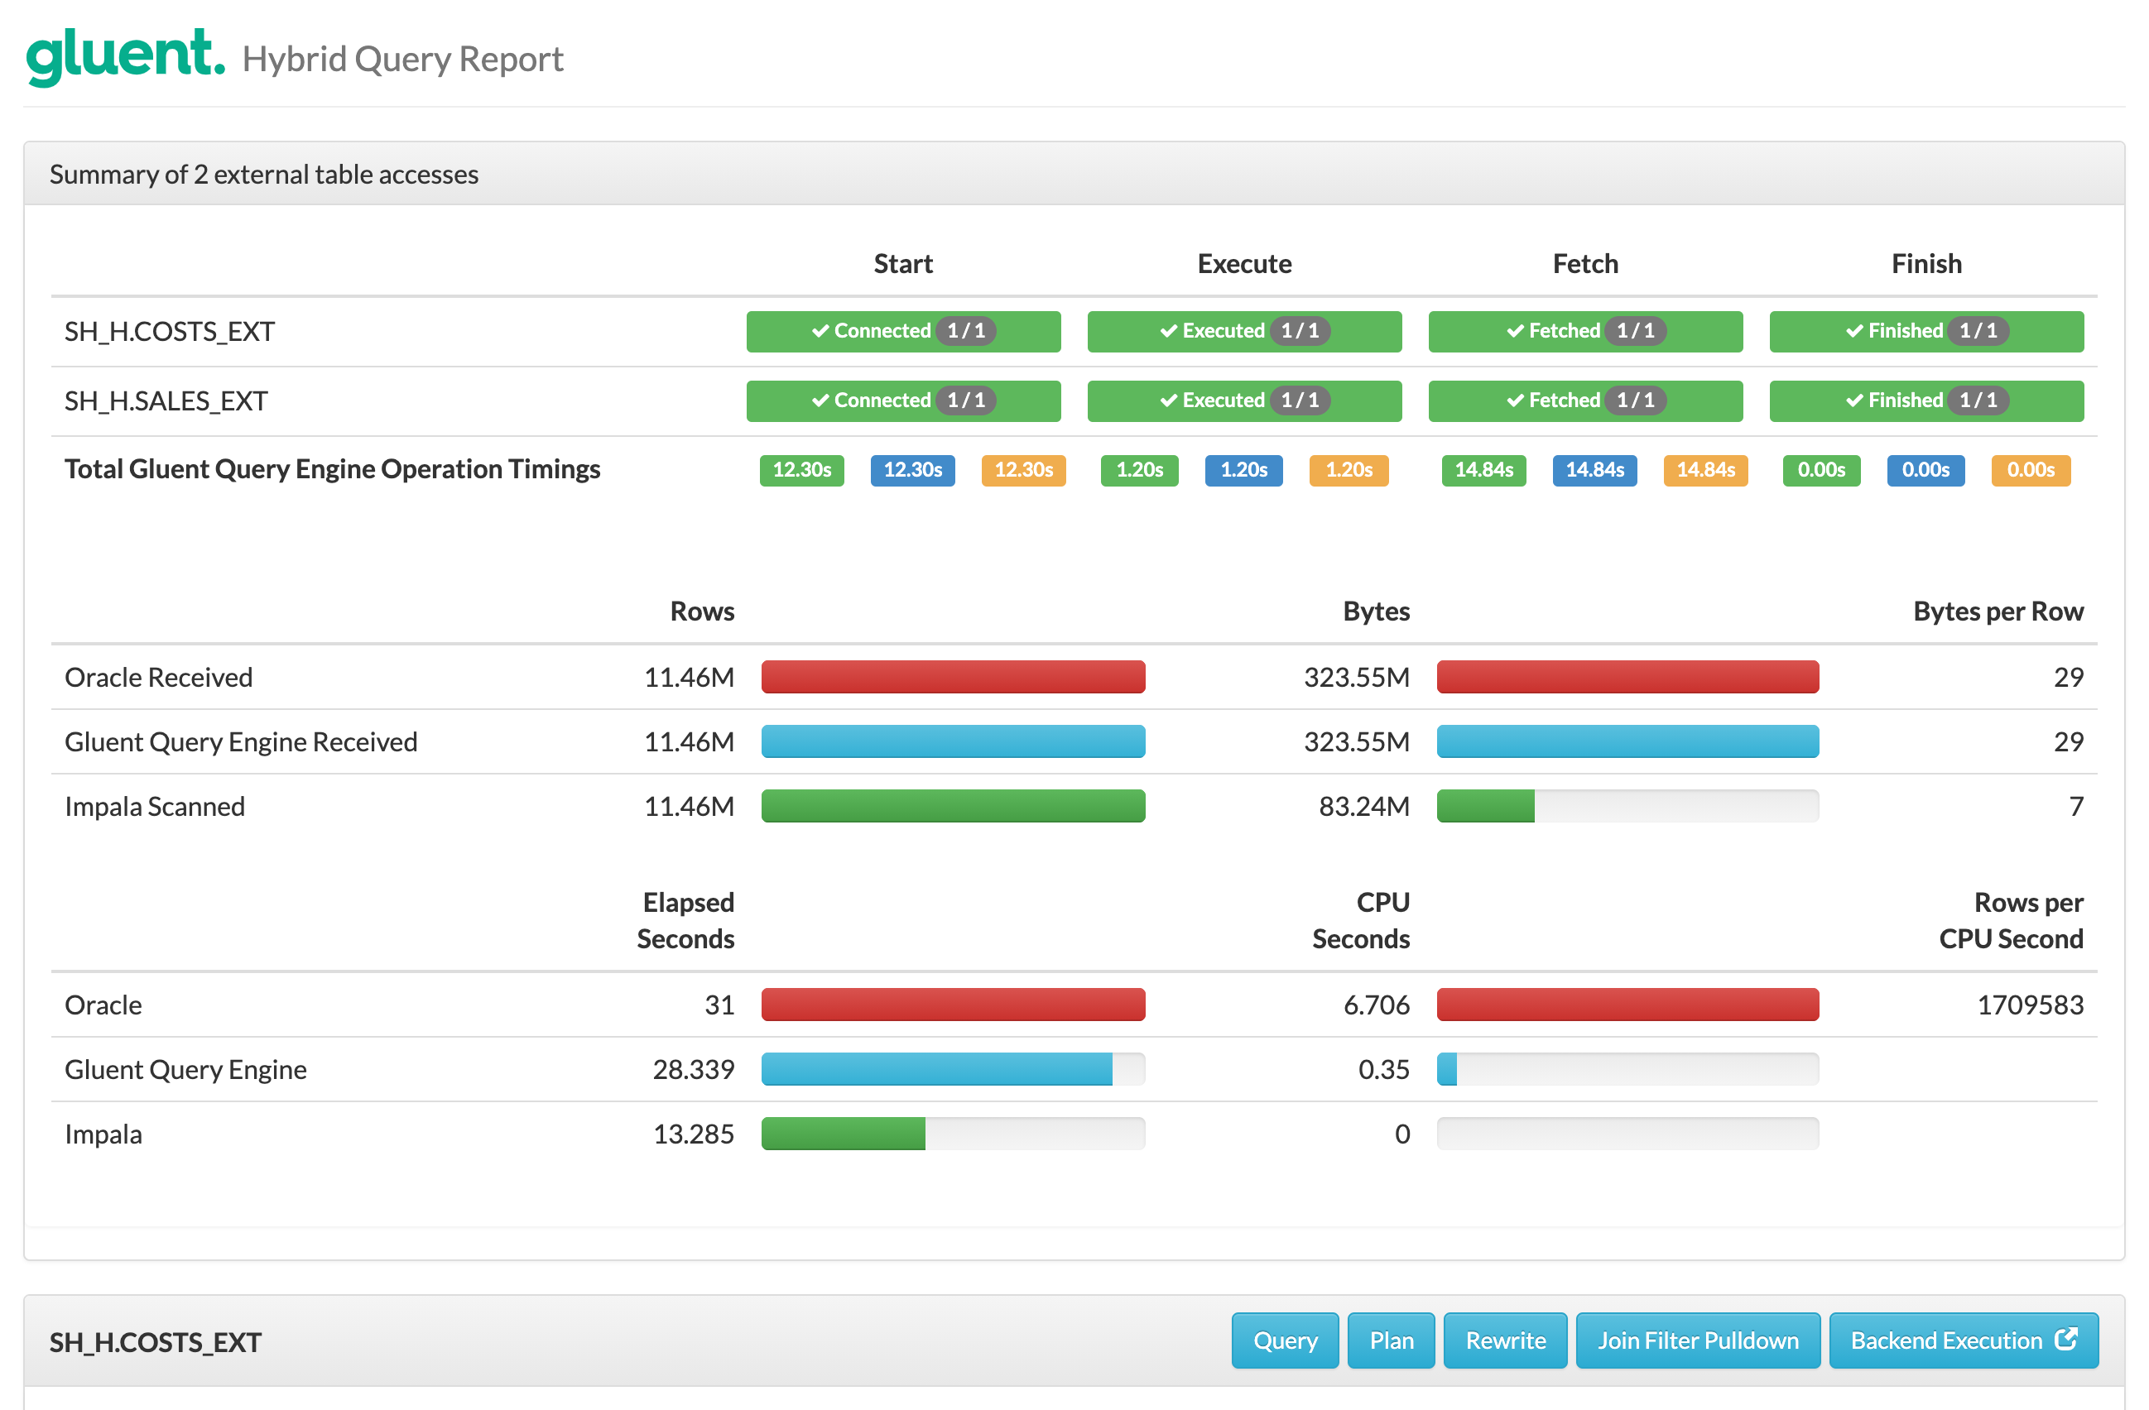Image resolution: width=2149 pixels, height=1410 pixels.
Task: Click the orange 1.20s Execute timing label
Action: (1349, 470)
